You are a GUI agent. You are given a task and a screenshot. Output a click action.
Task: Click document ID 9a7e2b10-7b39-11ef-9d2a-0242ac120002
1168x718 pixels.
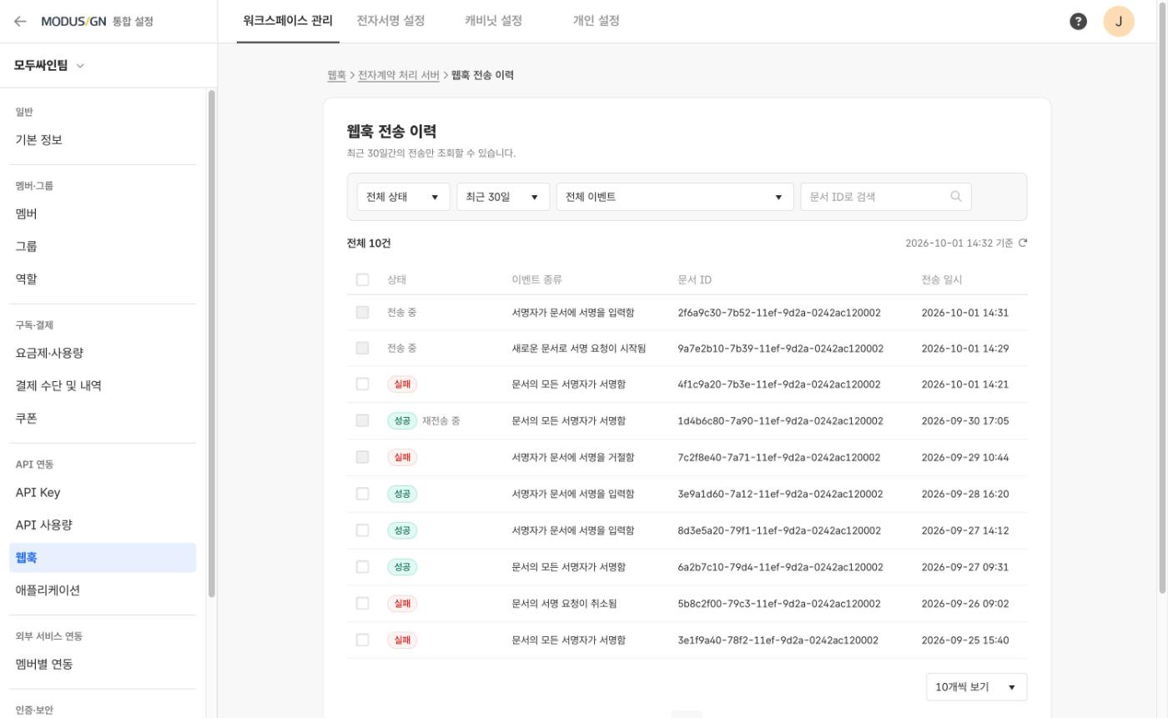point(781,349)
